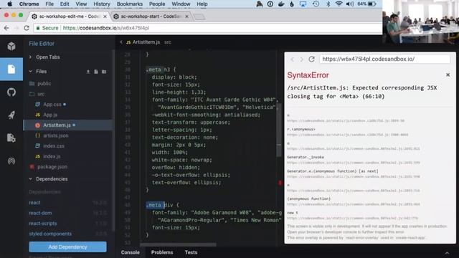Click the red error marker in editor gutter
459x258 pixels.
click(280, 183)
